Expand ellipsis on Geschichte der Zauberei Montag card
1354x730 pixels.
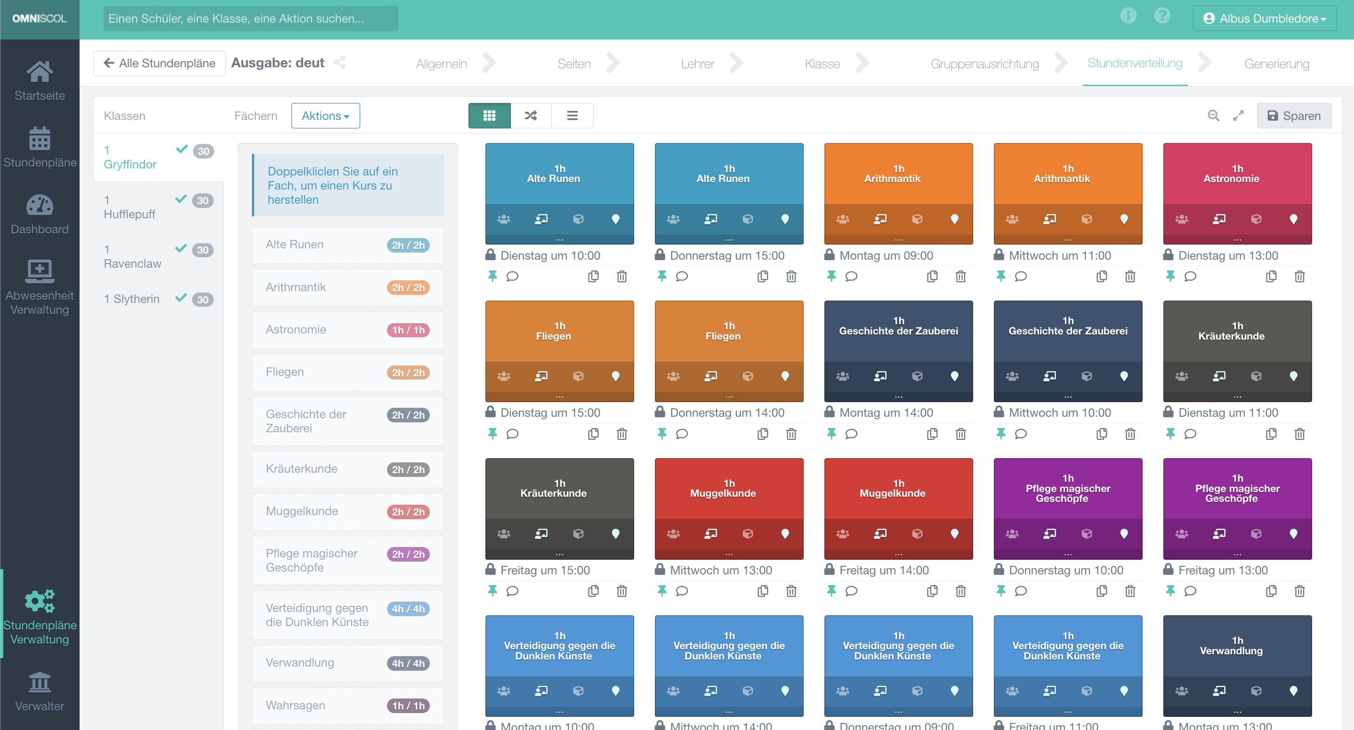coord(898,397)
